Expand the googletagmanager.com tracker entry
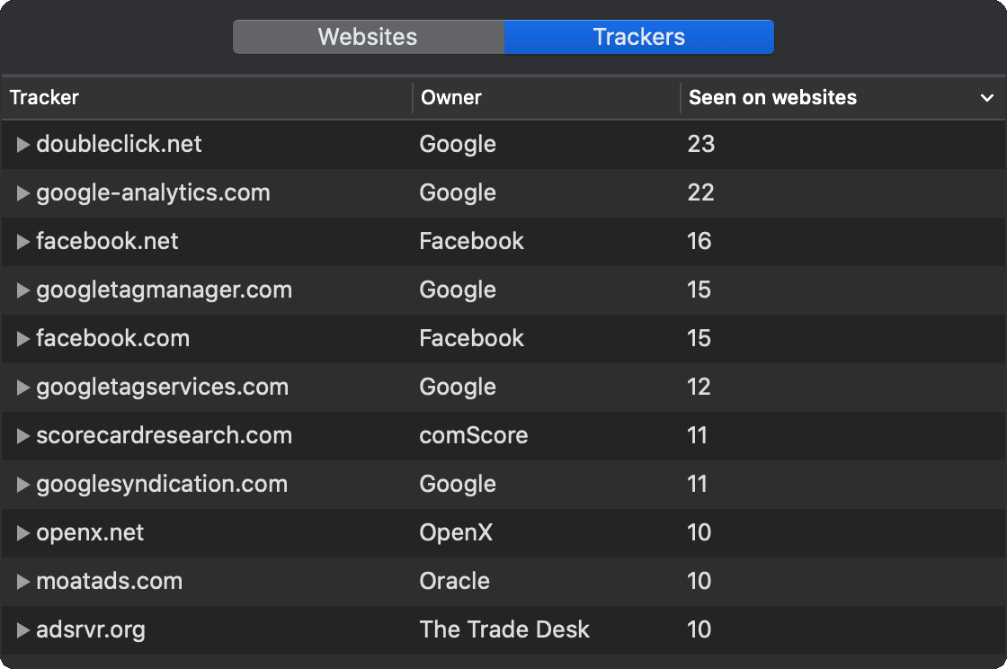The height and width of the screenshot is (669, 1007). point(22,290)
